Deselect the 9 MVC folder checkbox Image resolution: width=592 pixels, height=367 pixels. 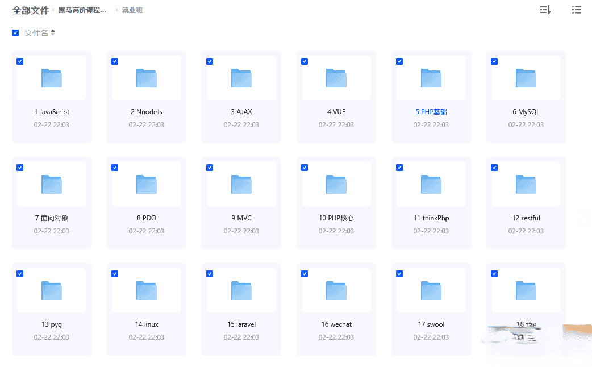[x=210, y=168]
